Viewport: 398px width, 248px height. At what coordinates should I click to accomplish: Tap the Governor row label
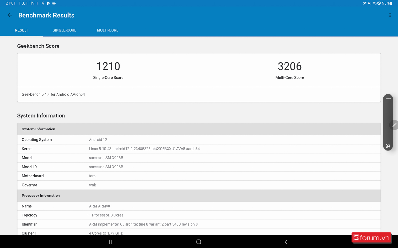click(x=30, y=185)
